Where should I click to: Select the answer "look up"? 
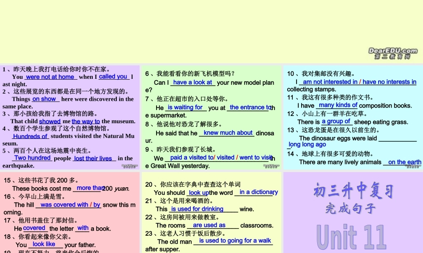(199, 193)
